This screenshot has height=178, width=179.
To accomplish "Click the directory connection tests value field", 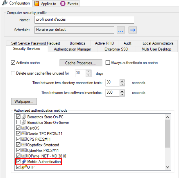I will (112, 83).
